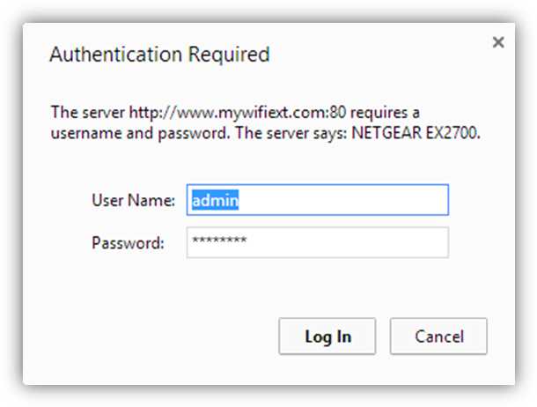Click the "Password:" label
Image resolution: width=537 pixels, height=407 pixels.
(128, 242)
